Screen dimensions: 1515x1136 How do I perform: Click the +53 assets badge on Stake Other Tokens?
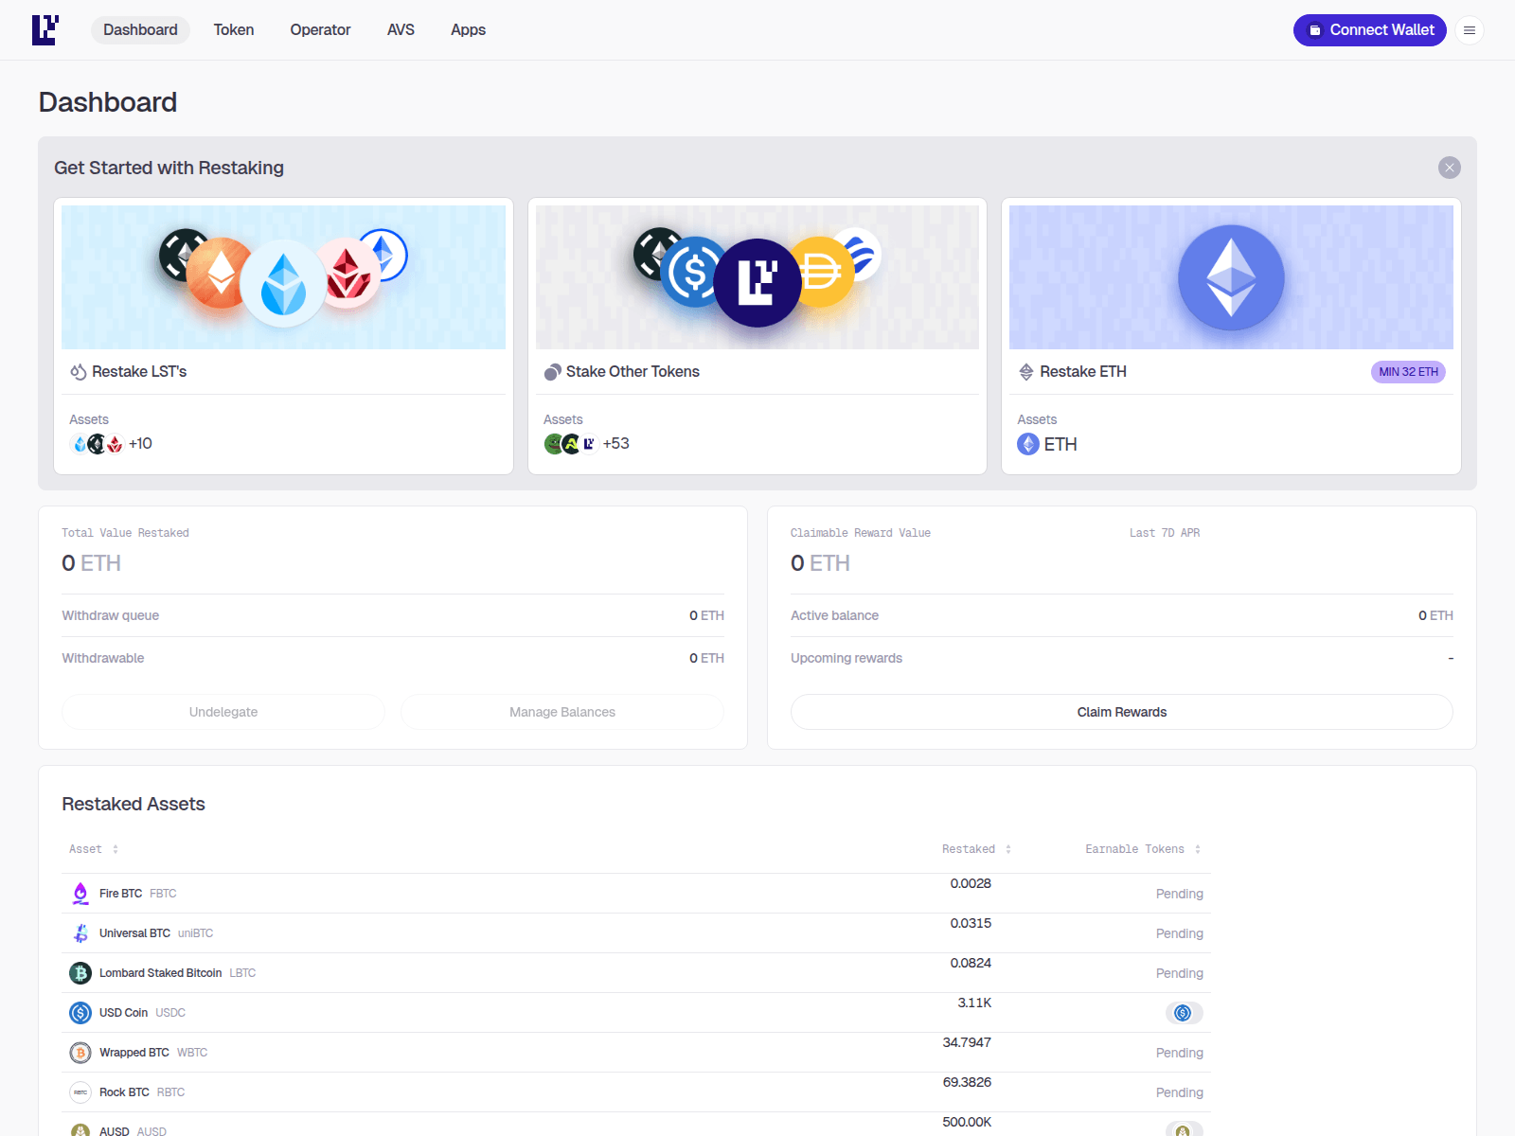point(615,443)
